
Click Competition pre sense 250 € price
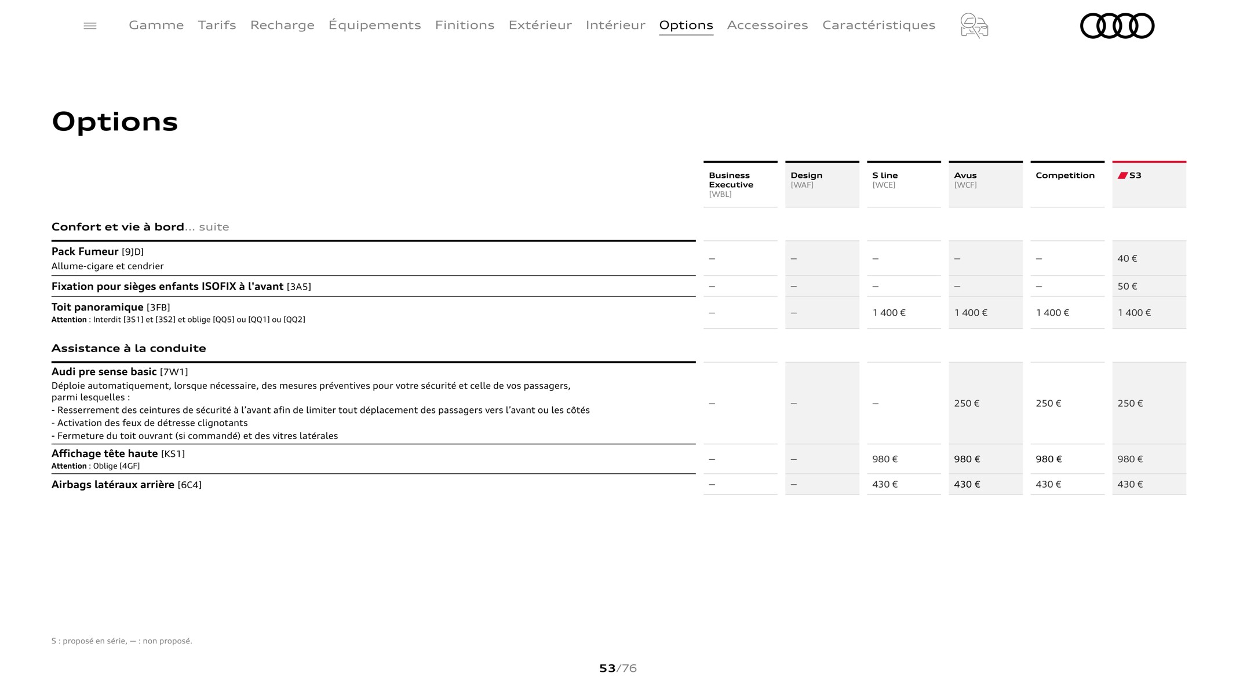pyautogui.click(x=1048, y=403)
